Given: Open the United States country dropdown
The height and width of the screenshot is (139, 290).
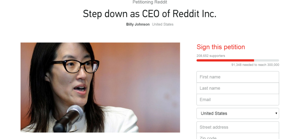Looking at the screenshot, I should coord(238,114).
